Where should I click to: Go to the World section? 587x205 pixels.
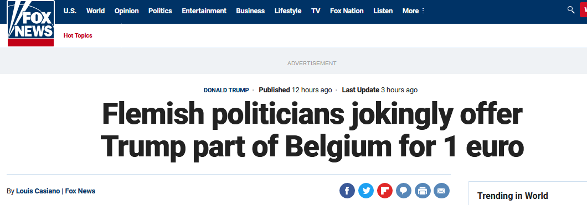(x=95, y=11)
